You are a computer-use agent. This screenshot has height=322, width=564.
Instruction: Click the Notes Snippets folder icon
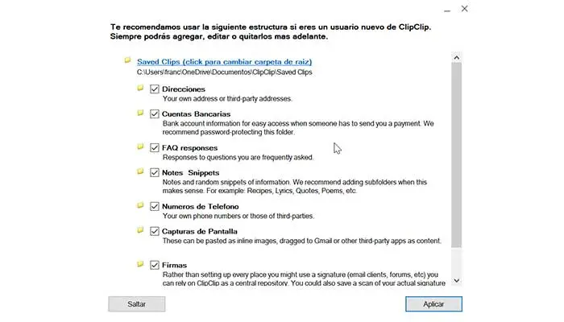tap(140, 171)
